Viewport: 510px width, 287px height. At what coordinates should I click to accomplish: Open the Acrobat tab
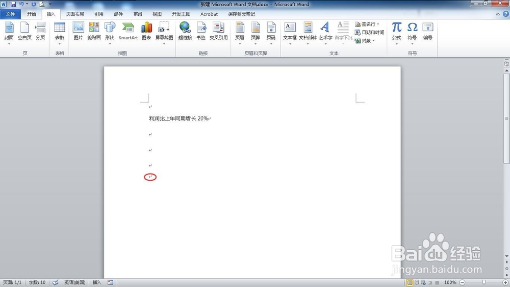pyautogui.click(x=209, y=14)
